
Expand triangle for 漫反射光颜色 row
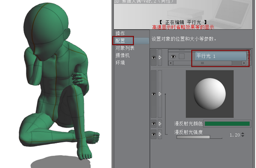pos(160,124)
